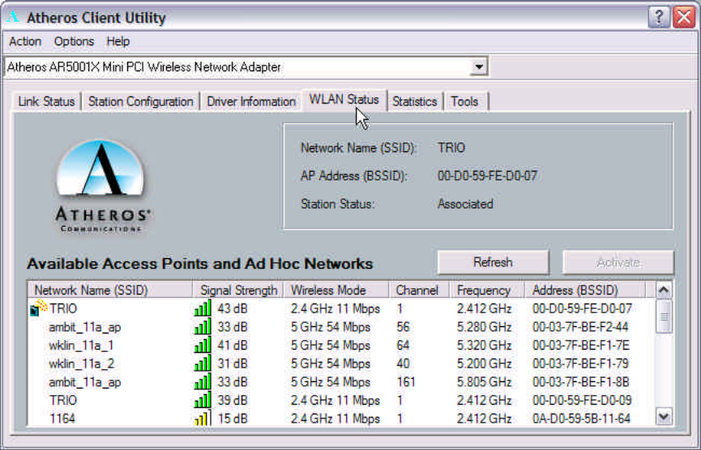This screenshot has width=701, height=450.
Task: Click the scroll up arrow of the network list
Action: [x=664, y=291]
